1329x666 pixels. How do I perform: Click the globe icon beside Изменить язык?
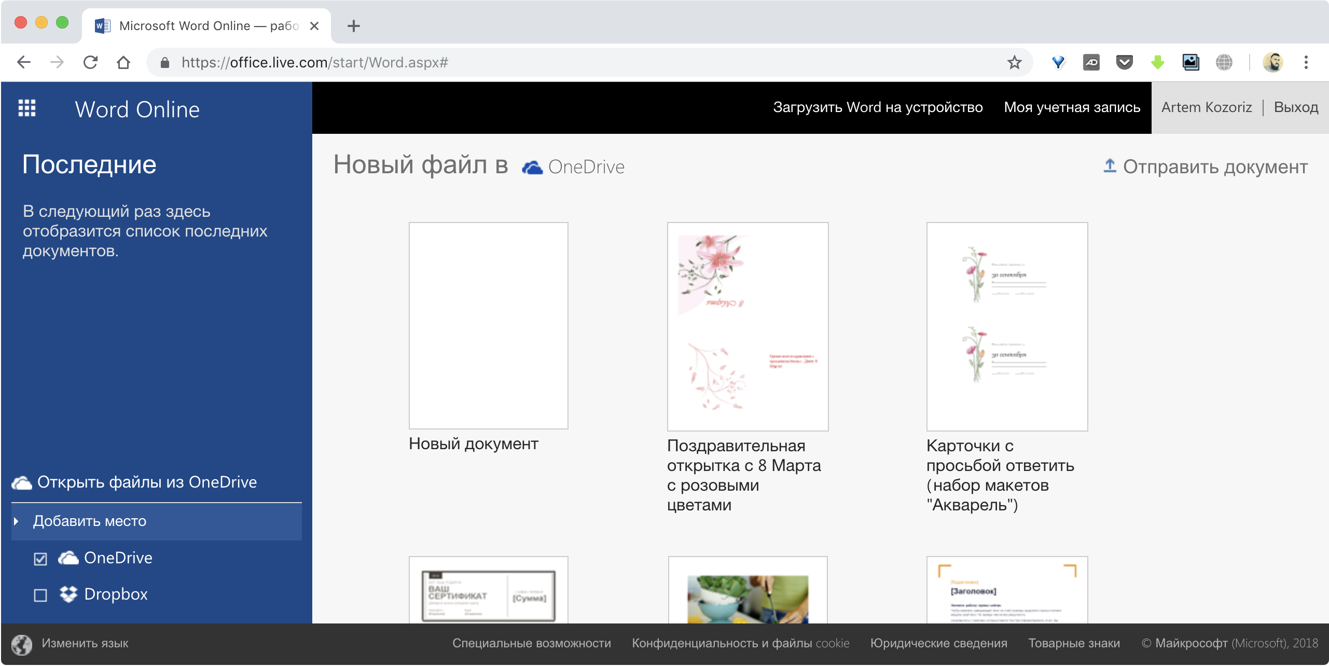click(x=22, y=645)
